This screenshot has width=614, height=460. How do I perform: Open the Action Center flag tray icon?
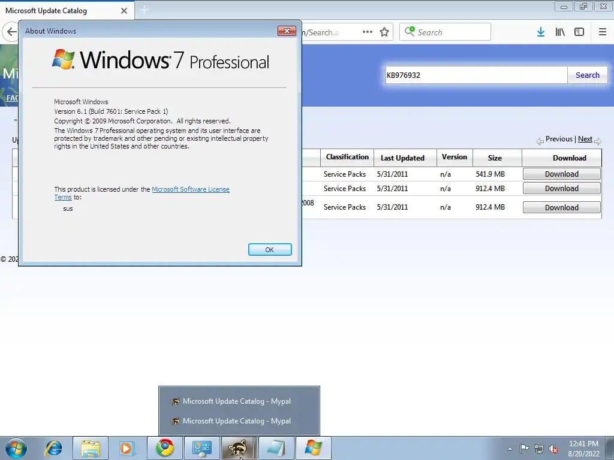524,449
